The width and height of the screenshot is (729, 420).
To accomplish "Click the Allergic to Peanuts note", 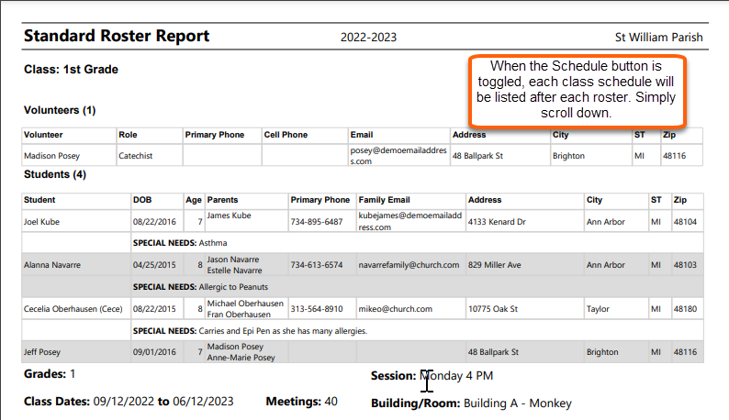I will 233,287.
